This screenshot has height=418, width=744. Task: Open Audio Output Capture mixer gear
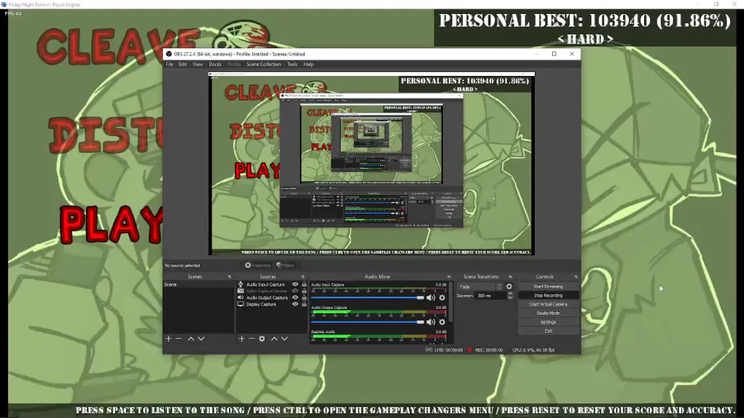(442, 322)
